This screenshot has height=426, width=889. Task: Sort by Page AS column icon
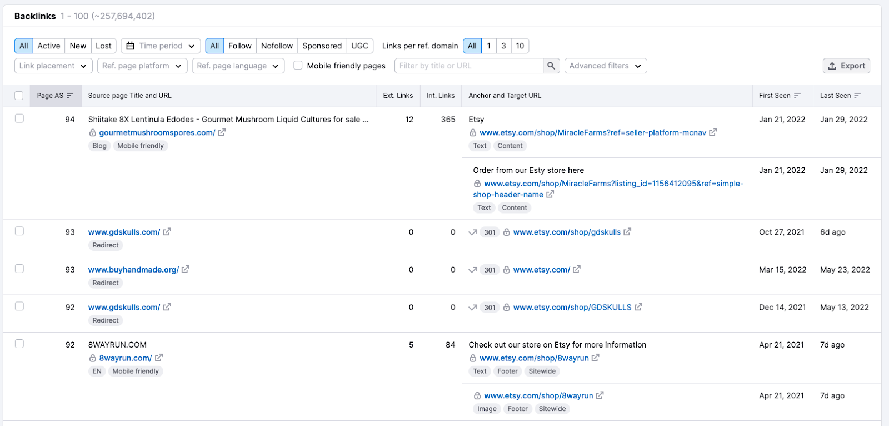(70, 96)
